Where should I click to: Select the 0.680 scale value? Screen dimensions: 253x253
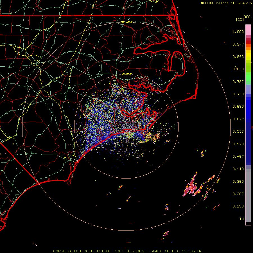(238, 107)
